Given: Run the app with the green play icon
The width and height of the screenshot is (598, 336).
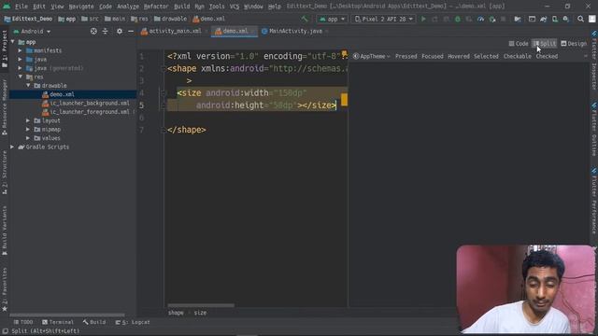Looking at the screenshot, I should tap(423, 19).
